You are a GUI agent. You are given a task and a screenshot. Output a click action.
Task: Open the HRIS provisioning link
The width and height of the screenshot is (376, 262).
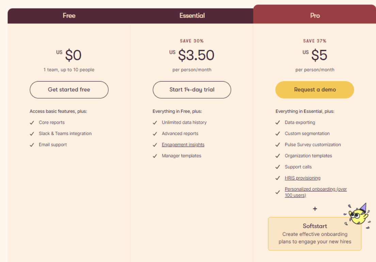(x=303, y=178)
